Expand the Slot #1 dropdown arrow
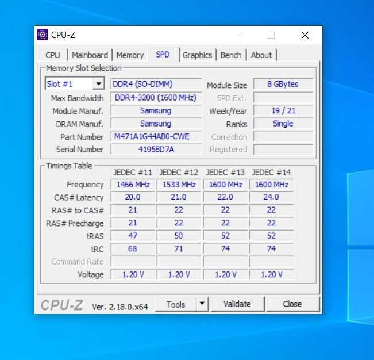The height and width of the screenshot is (360, 374). pyautogui.click(x=98, y=83)
